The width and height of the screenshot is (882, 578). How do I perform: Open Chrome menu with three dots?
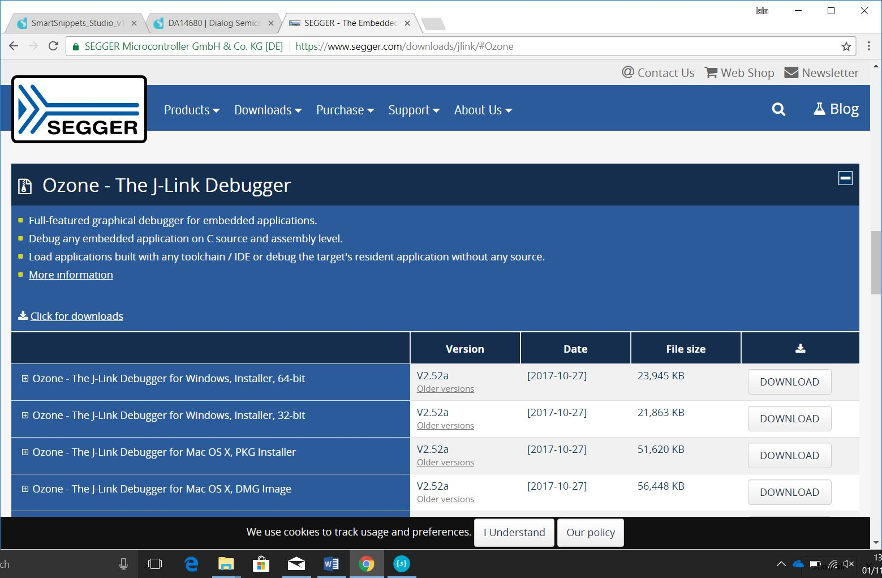869,46
